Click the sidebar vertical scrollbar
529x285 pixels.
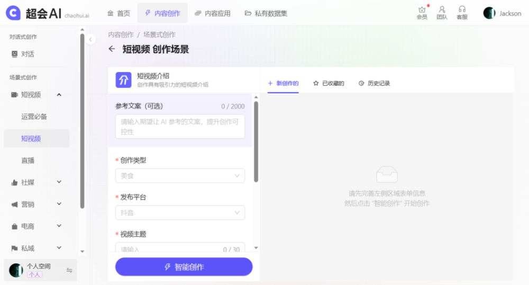click(82, 121)
